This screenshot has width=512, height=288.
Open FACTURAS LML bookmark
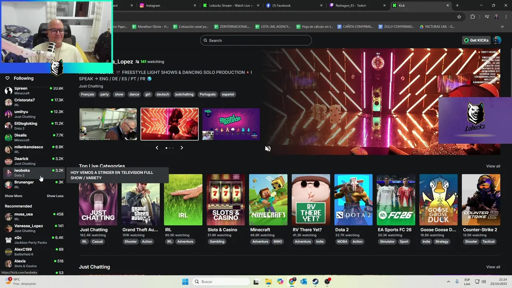coord(437,27)
